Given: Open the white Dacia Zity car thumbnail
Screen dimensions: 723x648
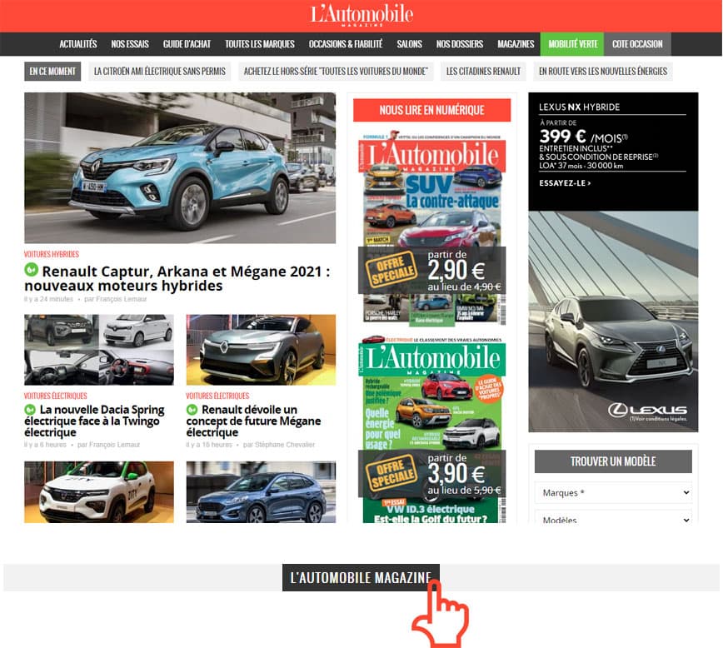Looking at the screenshot, I should click(99, 492).
